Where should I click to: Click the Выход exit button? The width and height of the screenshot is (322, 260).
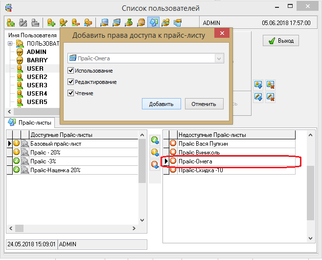[x=281, y=41]
